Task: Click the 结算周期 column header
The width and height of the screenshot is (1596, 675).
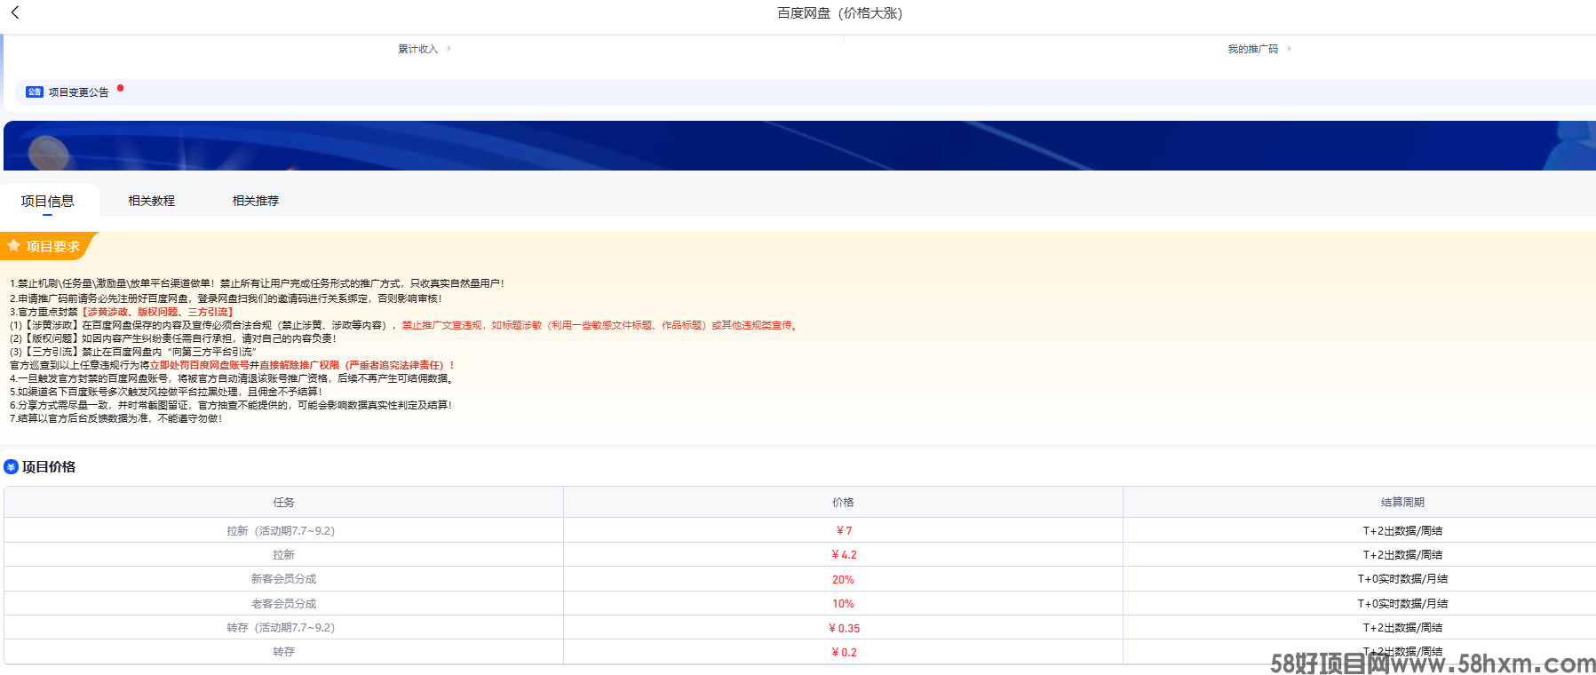Action: pyautogui.click(x=1402, y=502)
